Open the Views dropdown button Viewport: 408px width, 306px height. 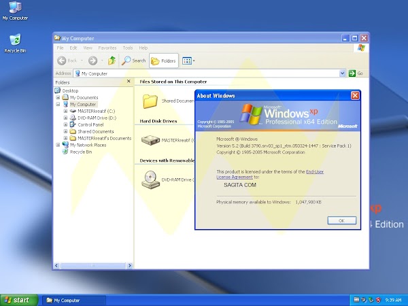(x=188, y=61)
